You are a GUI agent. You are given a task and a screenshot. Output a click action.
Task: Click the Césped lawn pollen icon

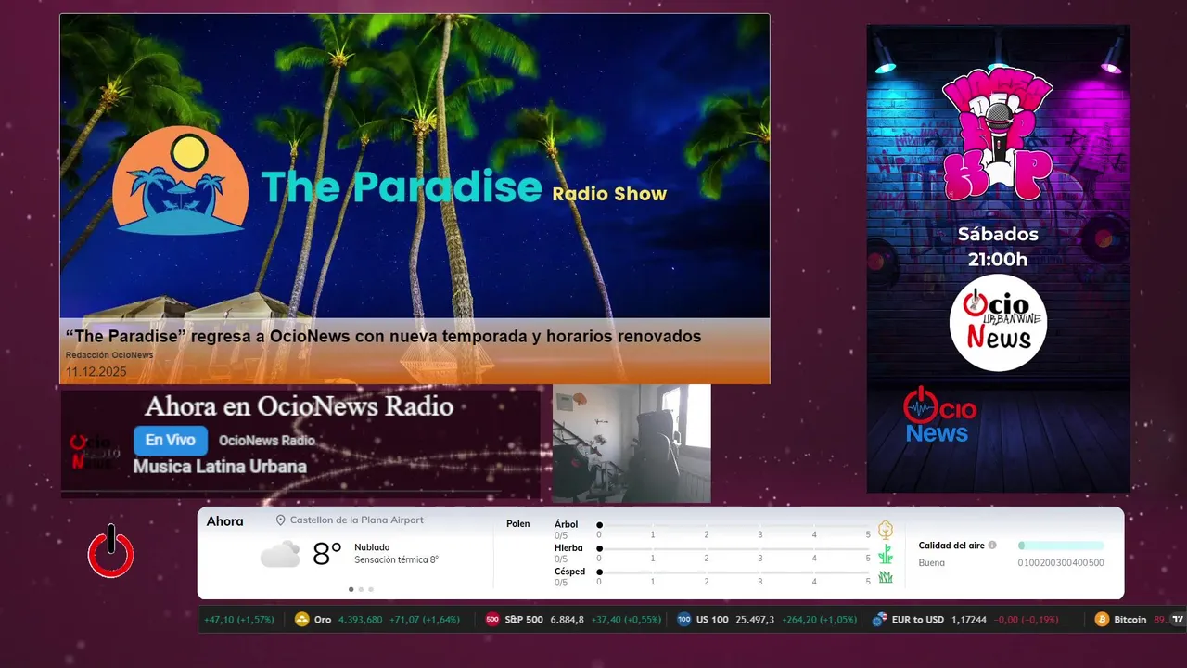coord(886,577)
